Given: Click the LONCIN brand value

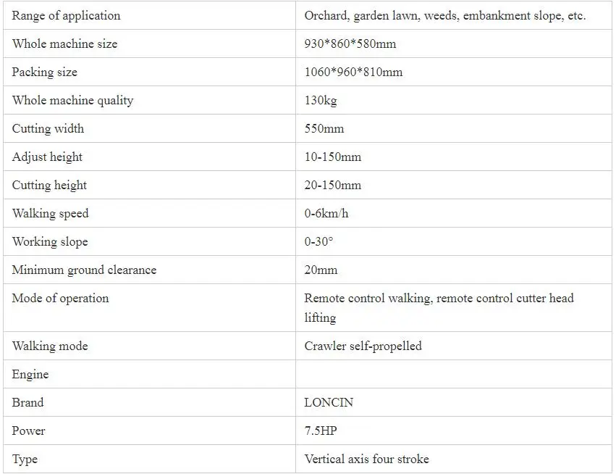Looking at the screenshot, I should click(x=329, y=402).
